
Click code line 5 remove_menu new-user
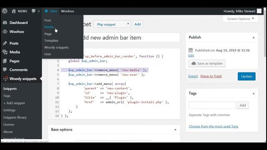click(x=106, y=75)
